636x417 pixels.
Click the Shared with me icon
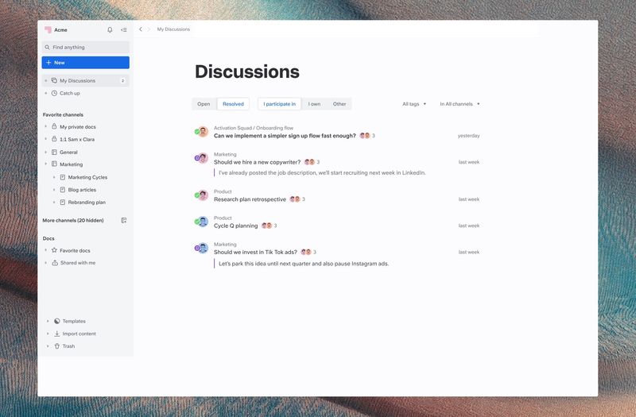click(x=55, y=263)
